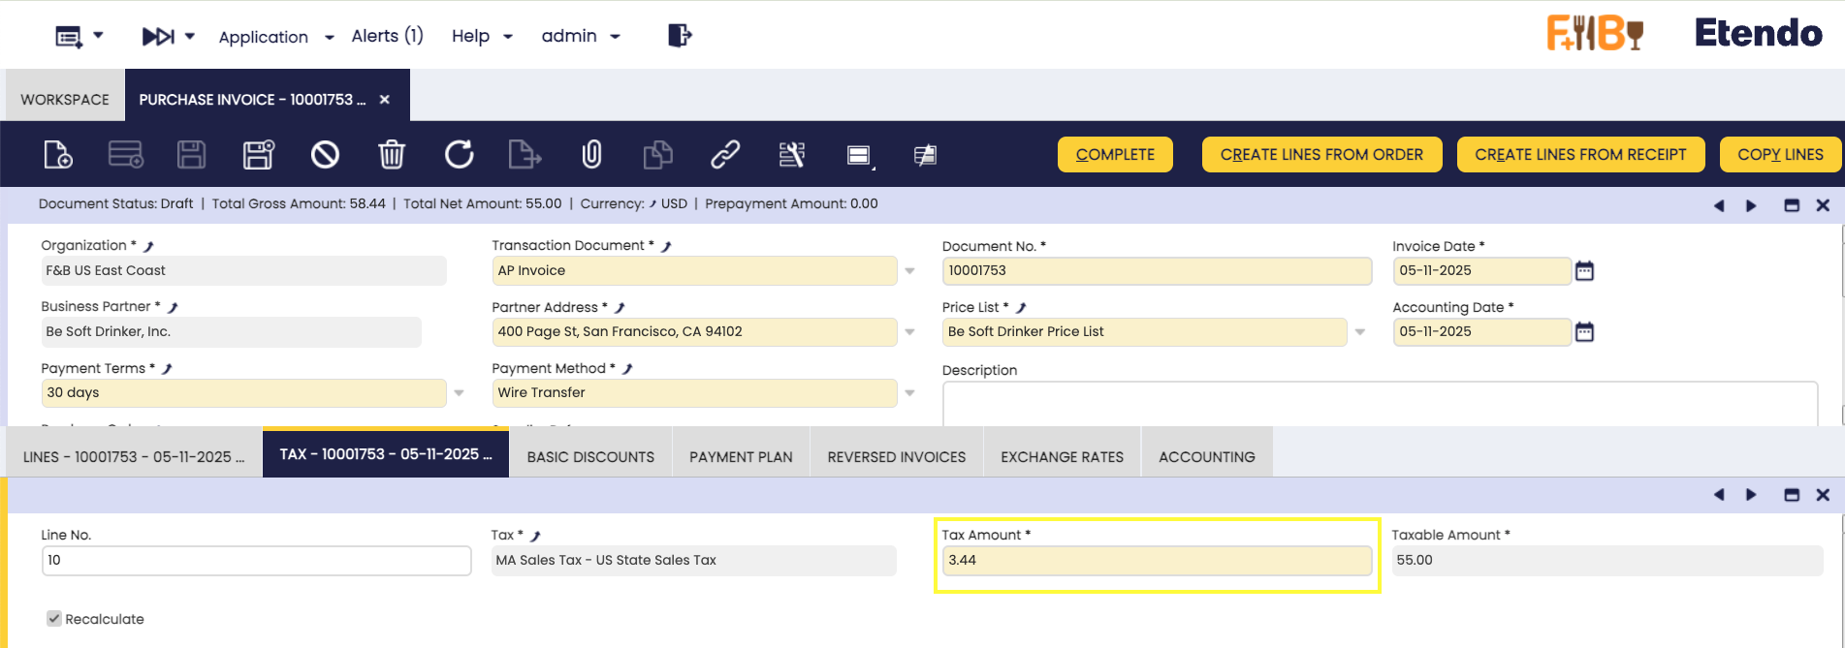
Task: Open attachments with the paperclip icon
Action: [x=591, y=155]
